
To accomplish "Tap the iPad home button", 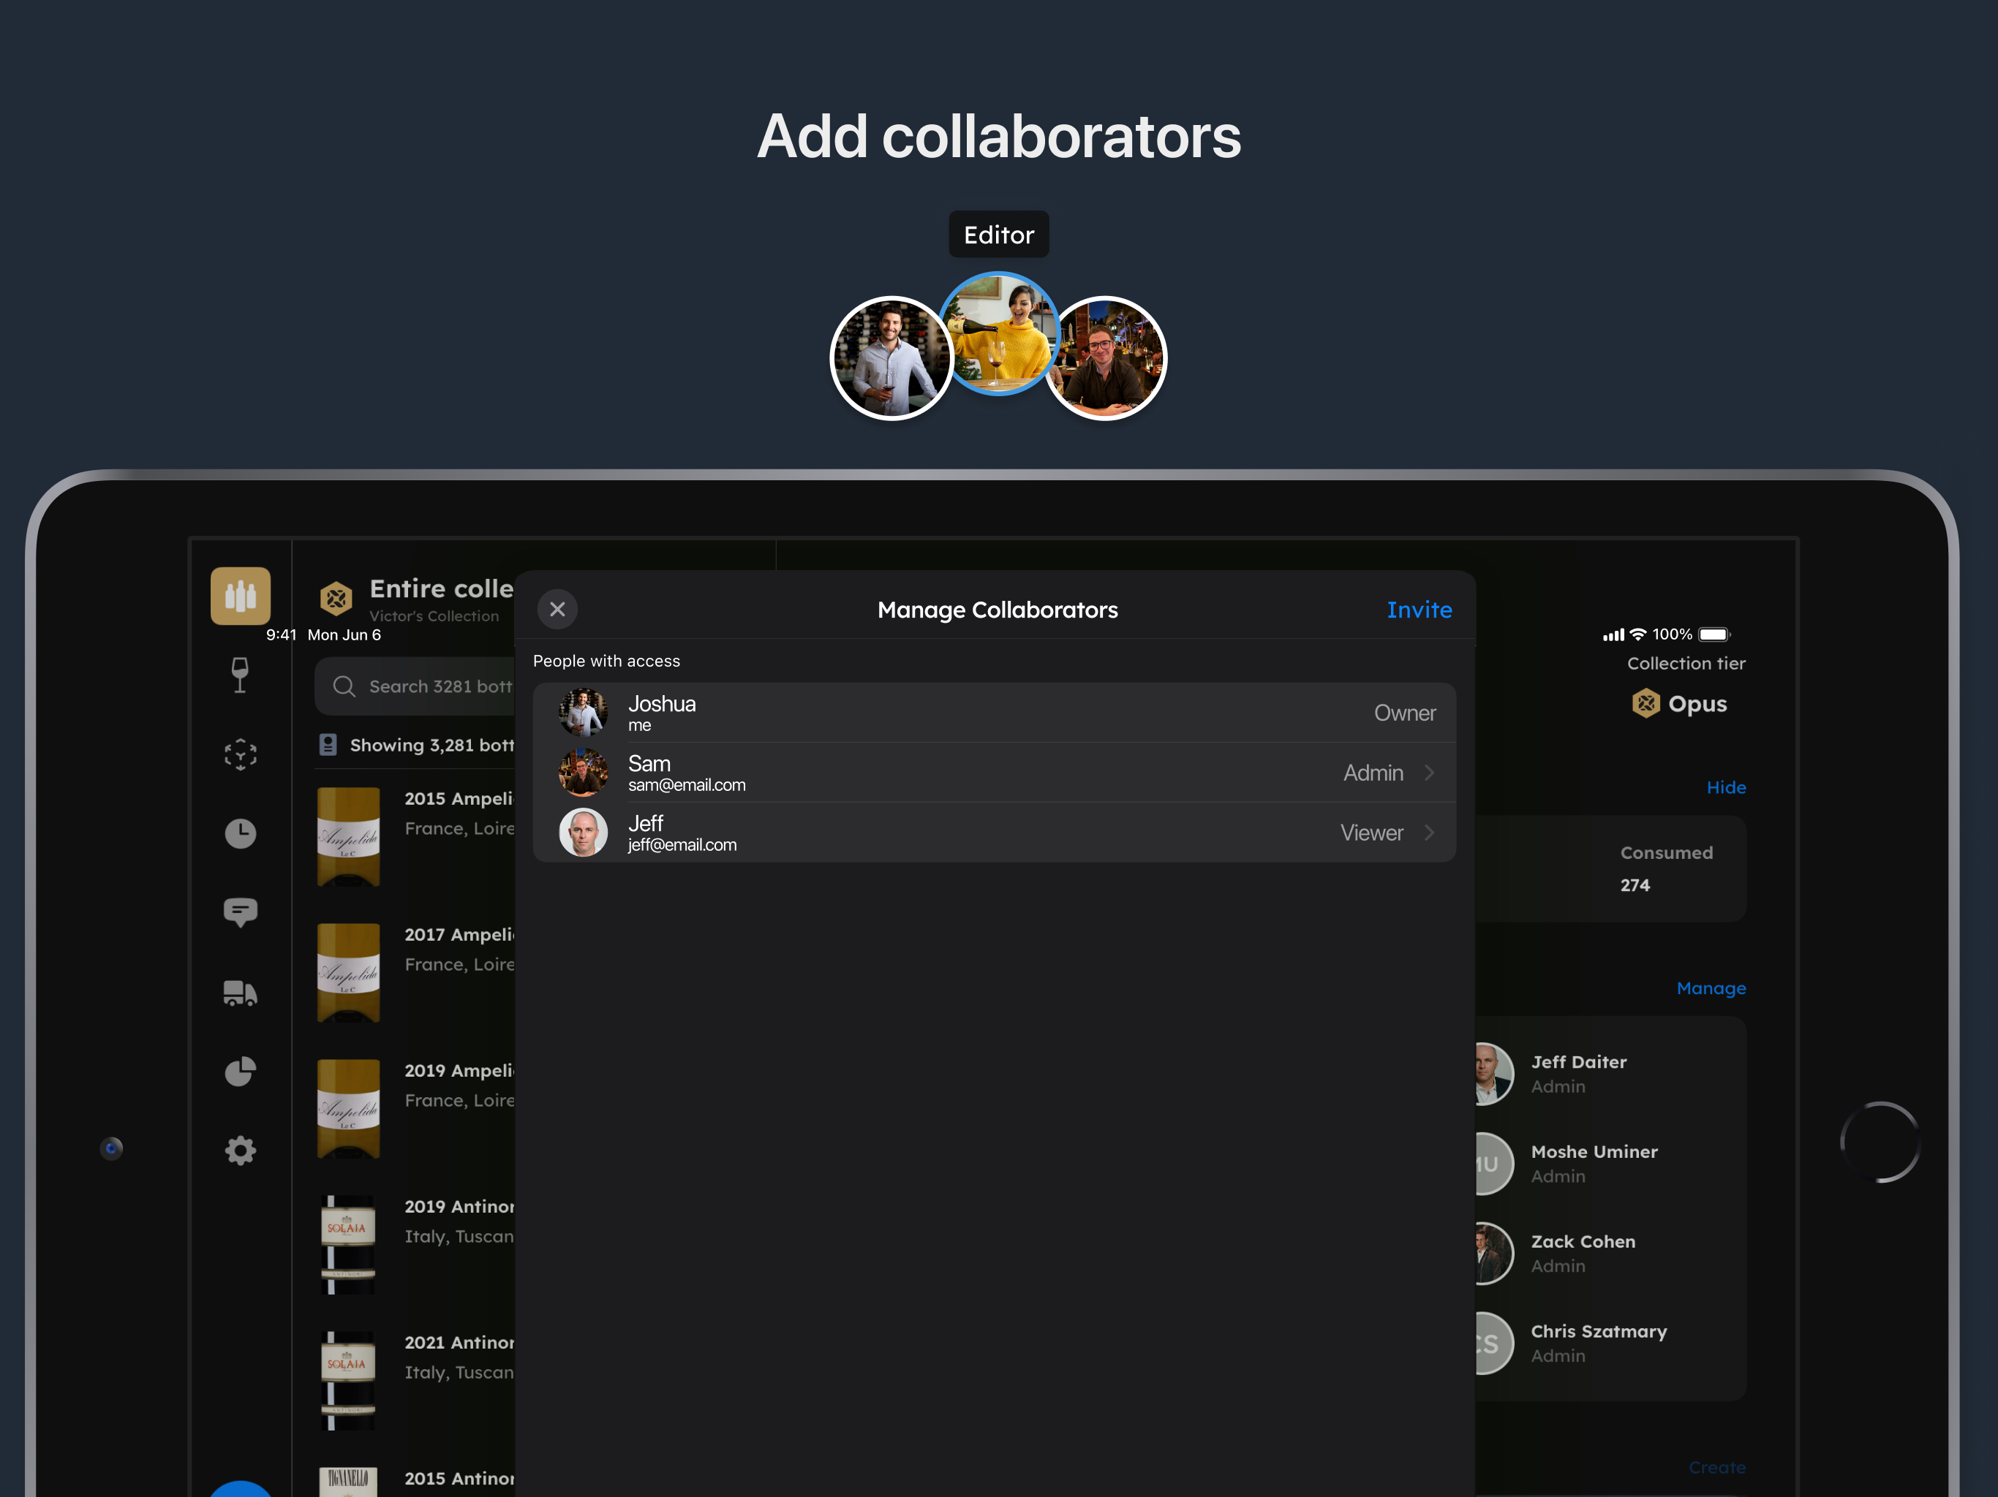I will tap(1880, 1142).
